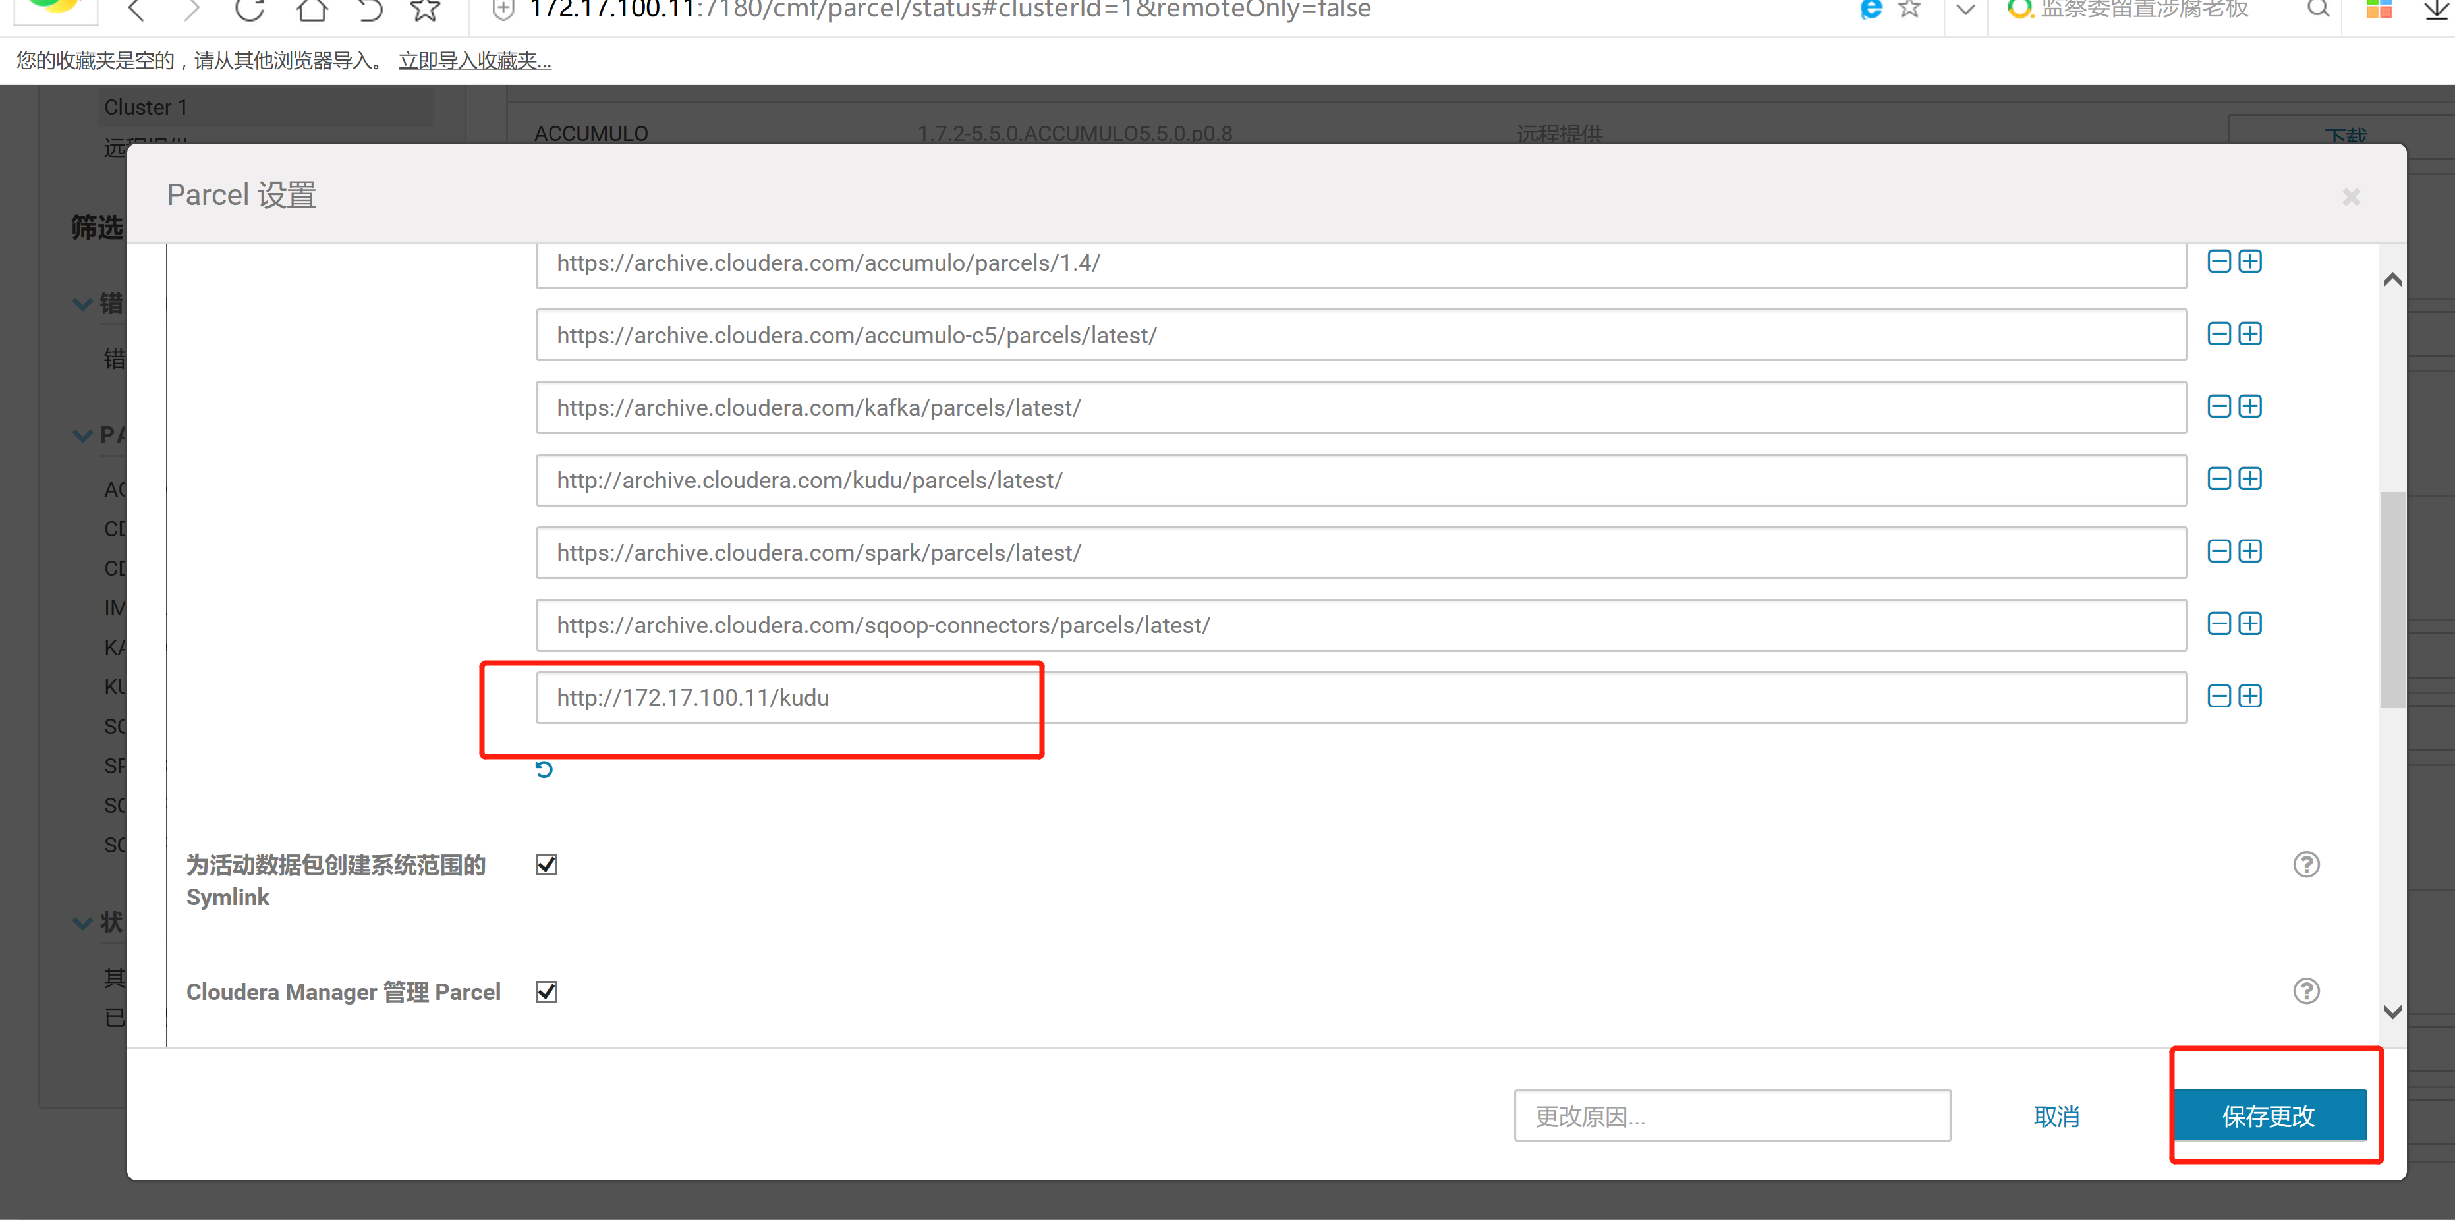Toggle the system-wide Symlink checkbox
The image size is (2455, 1220).
[x=546, y=864]
